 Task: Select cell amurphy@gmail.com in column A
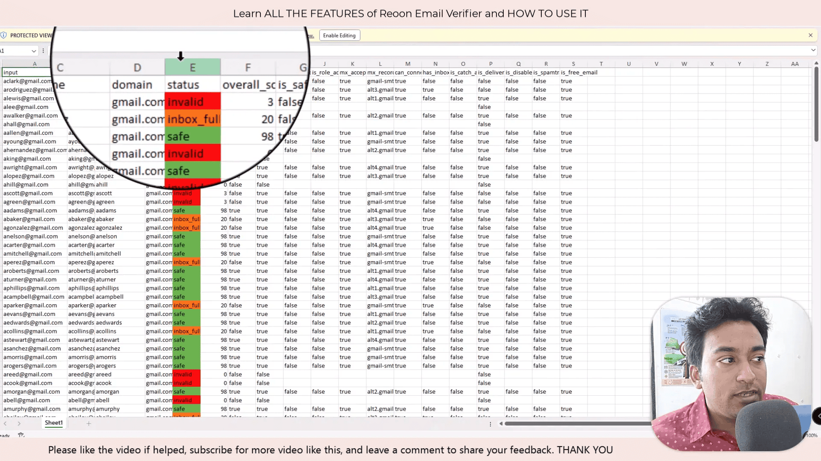pyautogui.click(x=35, y=409)
